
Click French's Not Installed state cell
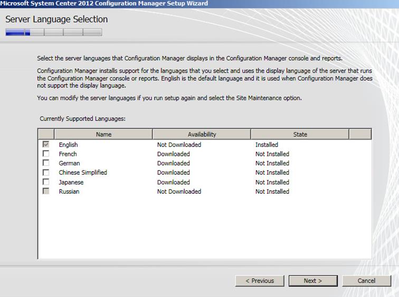coord(272,154)
